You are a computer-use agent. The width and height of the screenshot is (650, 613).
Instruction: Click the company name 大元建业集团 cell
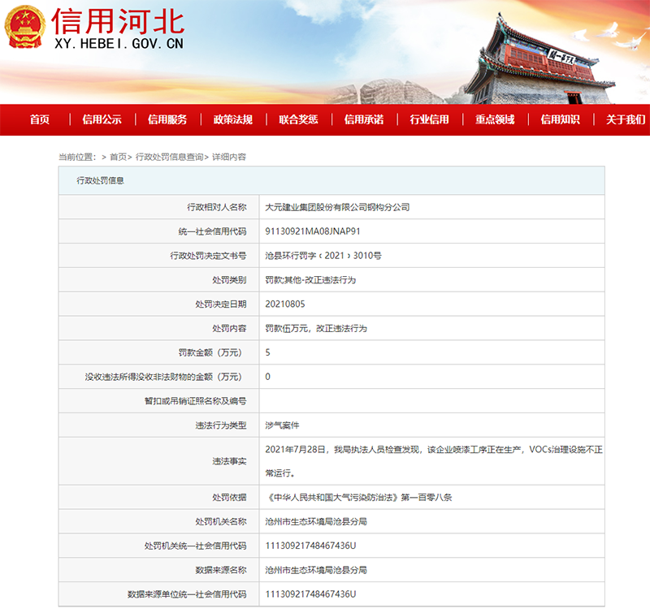[431, 207]
